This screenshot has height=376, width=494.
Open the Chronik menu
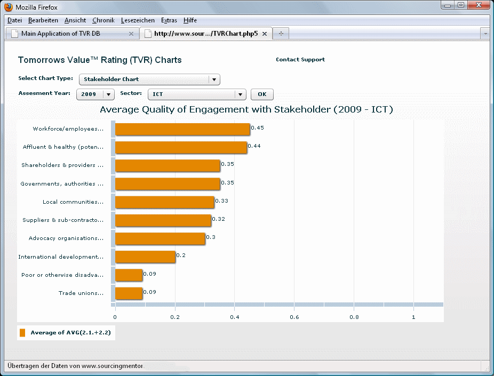pyautogui.click(x=103, y=20)
